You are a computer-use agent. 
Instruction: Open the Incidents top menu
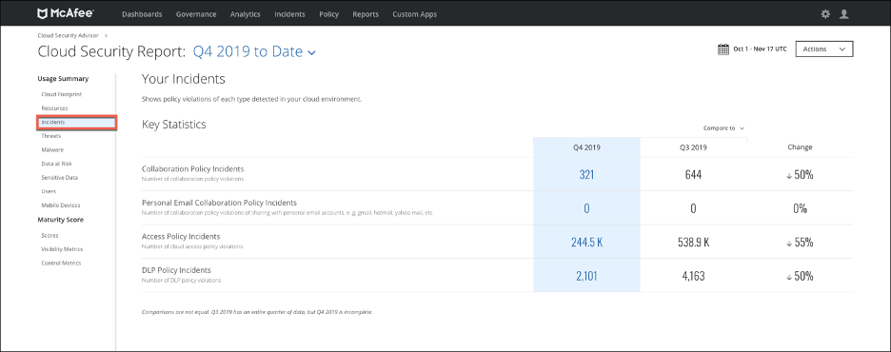[289, 14]
